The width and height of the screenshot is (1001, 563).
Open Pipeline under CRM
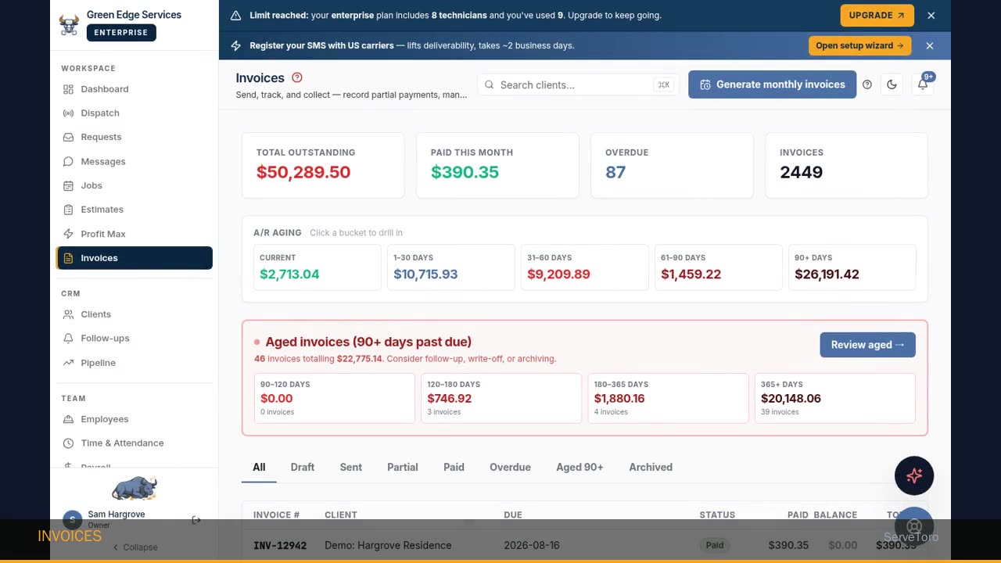tap(134, 363)
